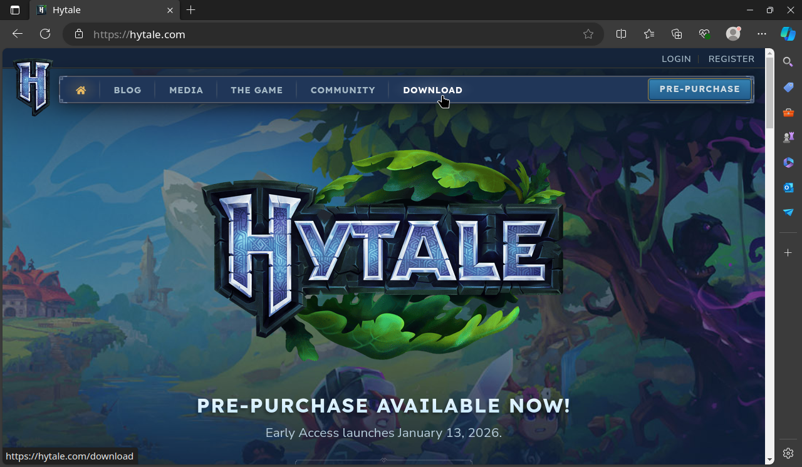Open Outlook from the sidebar

click(x=788, y=187)
